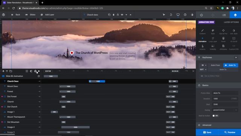Open the Loop Layer settings
Image resolution: width=241 pixels, height=136 pixels.
213,40
